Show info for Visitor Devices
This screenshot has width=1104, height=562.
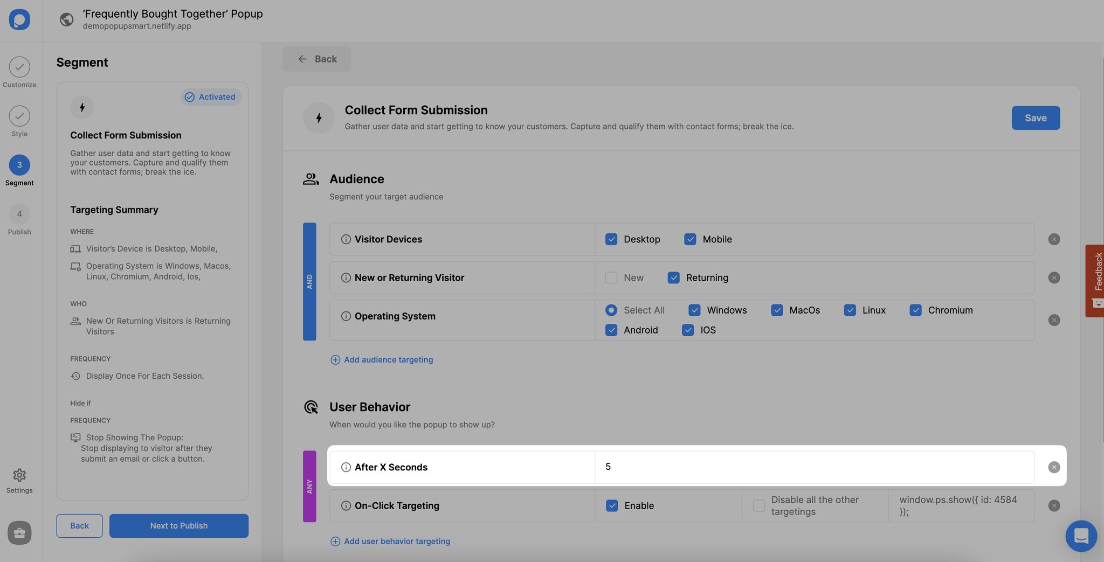point(346,239)
